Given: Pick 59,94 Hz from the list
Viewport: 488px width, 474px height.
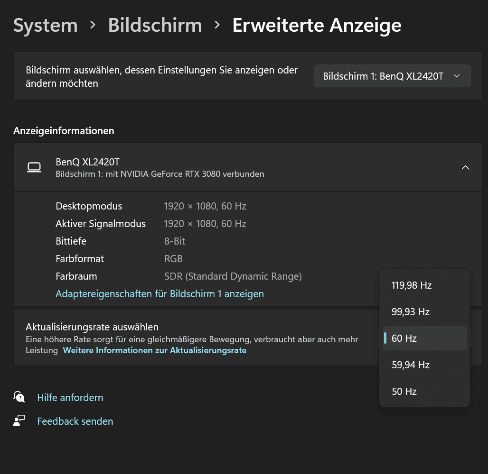Looking at the screenshot, I should (x=424, y=365).
